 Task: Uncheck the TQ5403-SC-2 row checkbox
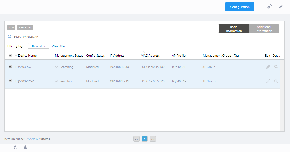(10, 81)
